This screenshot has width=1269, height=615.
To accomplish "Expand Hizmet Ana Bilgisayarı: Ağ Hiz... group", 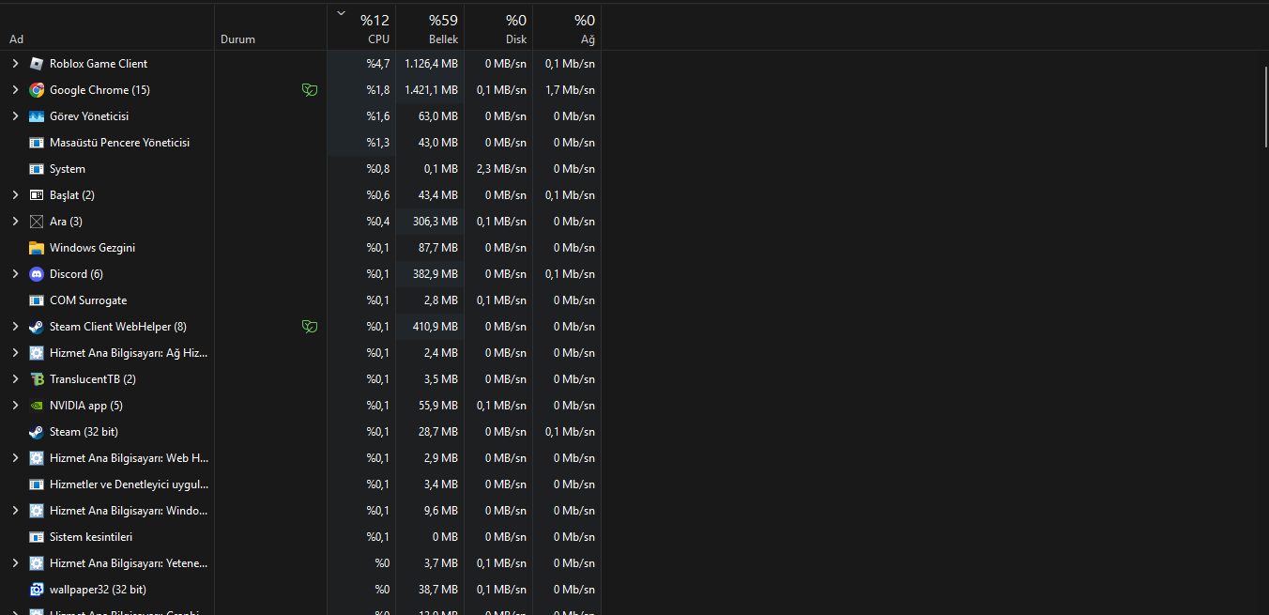I will pyautogui.click(x=15, y=353).
